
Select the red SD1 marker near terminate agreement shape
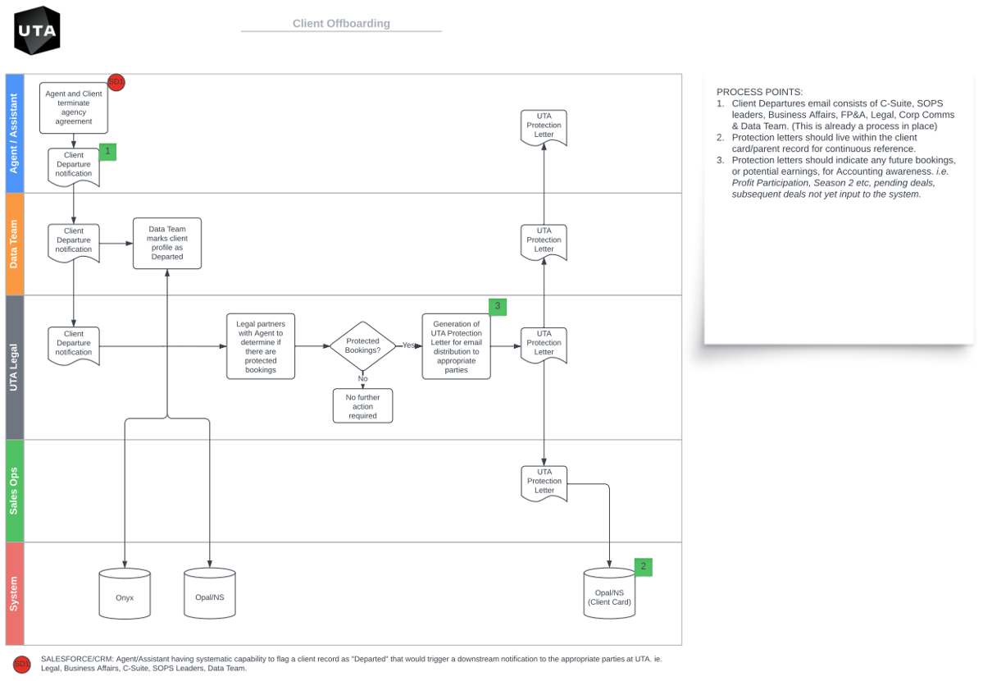(x=116, y=82)
